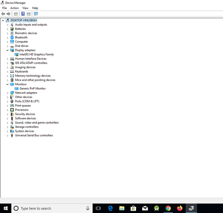This screenshot has width=223, height=213.
Task: Open Android Studio from the taskbar
Action: (157, 208)
